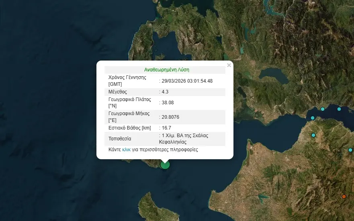Click the large dark lake right of the popup
This screenshot has width=354, height=221.
273,75
